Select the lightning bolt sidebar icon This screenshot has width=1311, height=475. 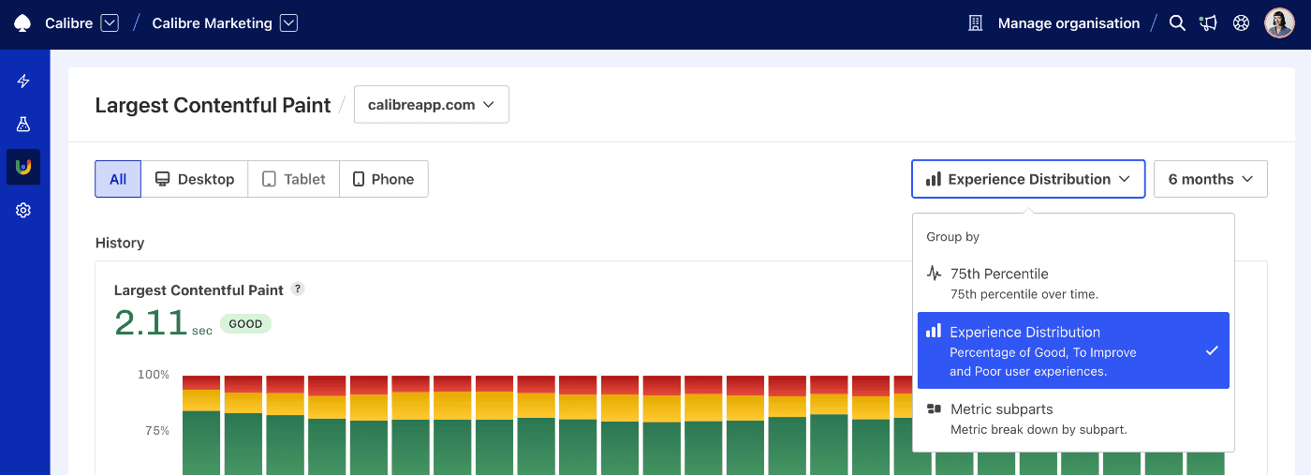(24, 82)
